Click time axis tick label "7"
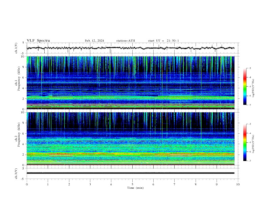 (175, 184)
